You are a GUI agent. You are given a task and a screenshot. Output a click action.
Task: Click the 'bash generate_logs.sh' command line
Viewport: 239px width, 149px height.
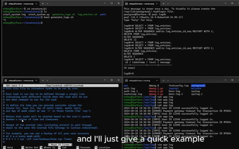click(38, 17)
